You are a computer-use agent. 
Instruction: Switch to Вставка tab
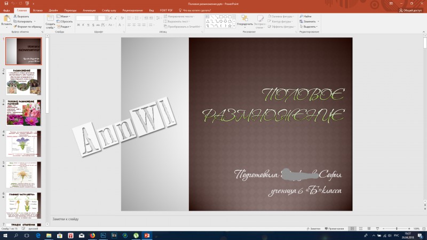coord(37,10)
